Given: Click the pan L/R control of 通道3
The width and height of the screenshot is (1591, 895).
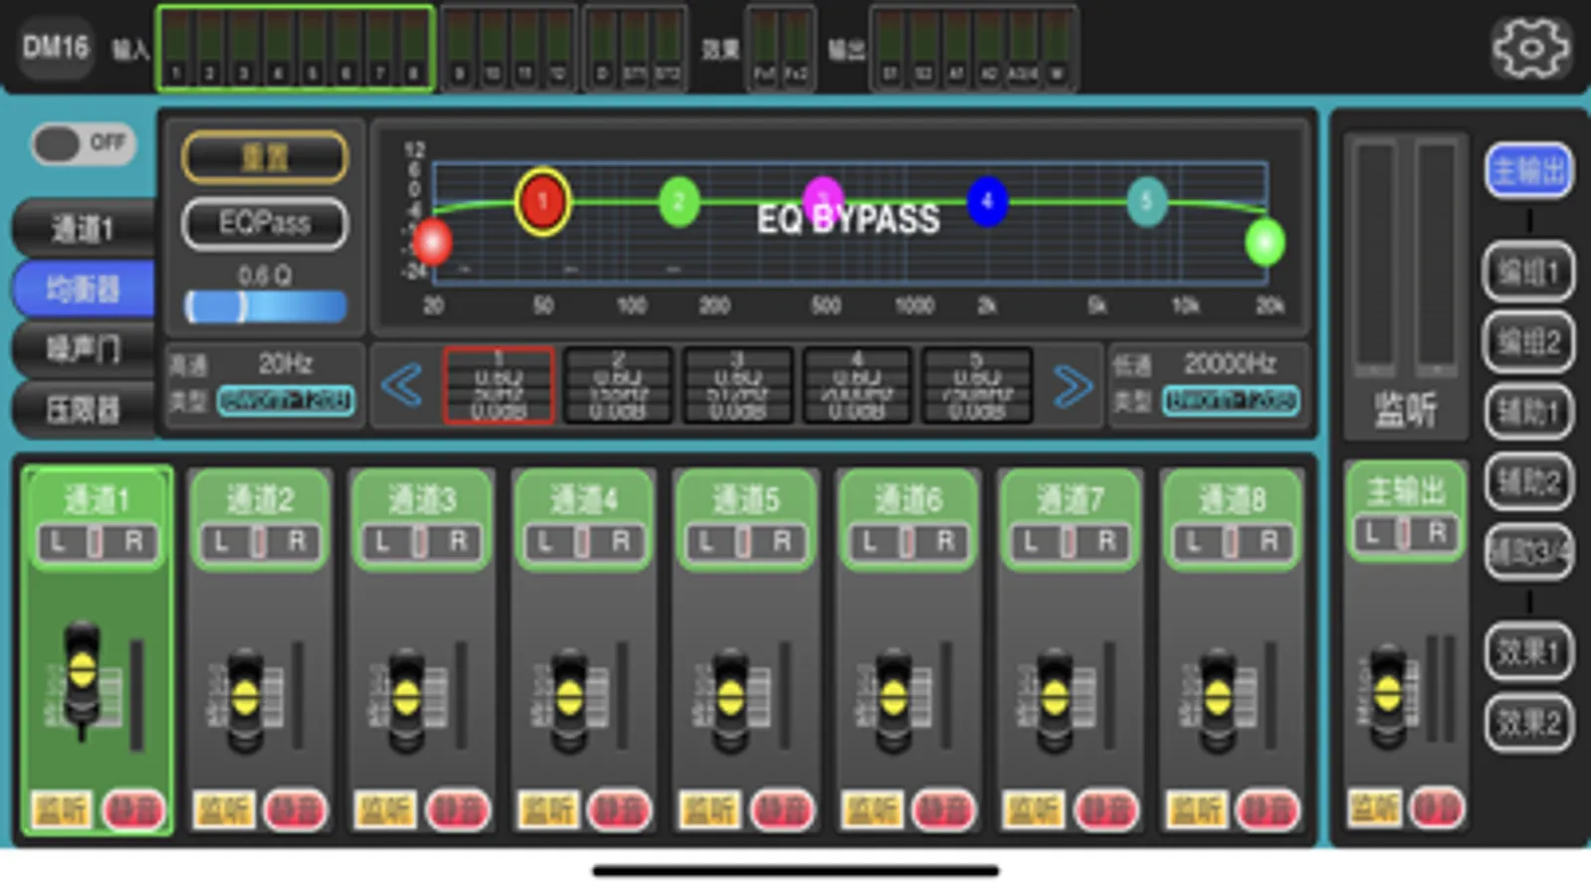Looking at the screenshot, I should click(x=421, y=542).
